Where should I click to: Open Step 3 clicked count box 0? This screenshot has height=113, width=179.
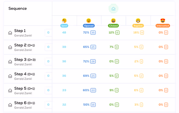pos(117,61)
